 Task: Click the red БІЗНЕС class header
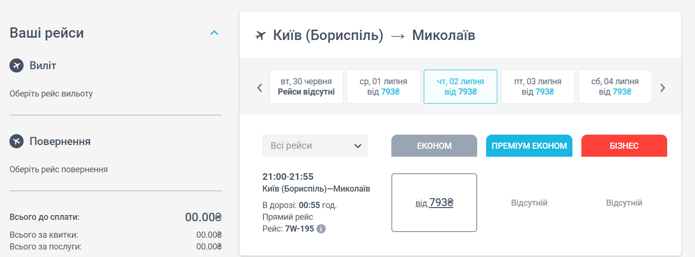click(x=624, y=146)
